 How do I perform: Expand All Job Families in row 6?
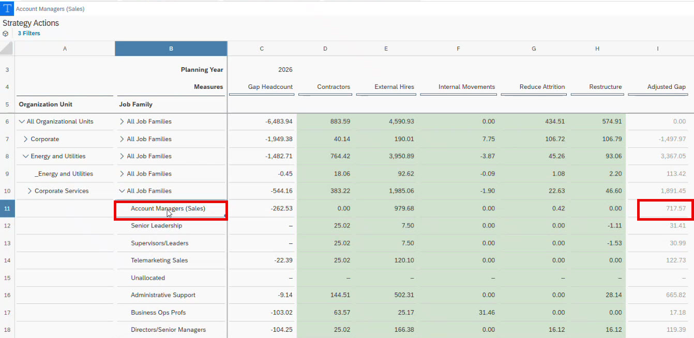122,122
